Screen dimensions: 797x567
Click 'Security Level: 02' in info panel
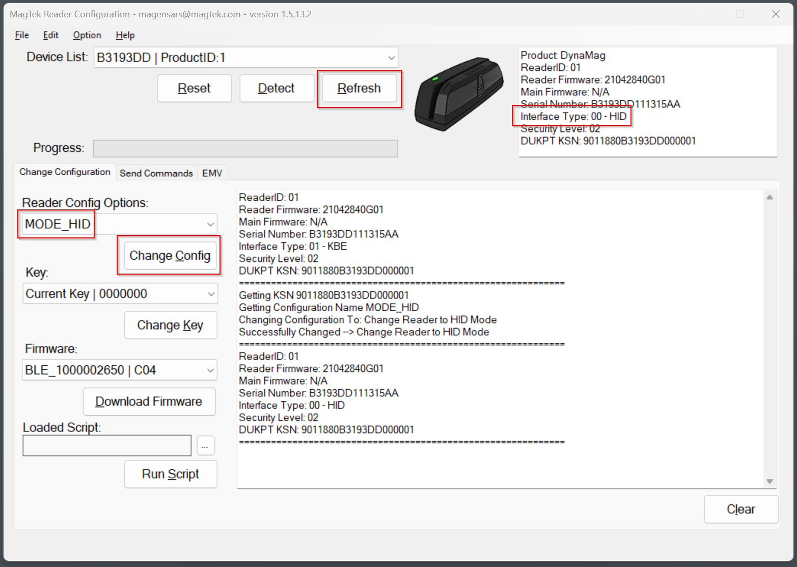pyautogui.click(x=560, y=129)
